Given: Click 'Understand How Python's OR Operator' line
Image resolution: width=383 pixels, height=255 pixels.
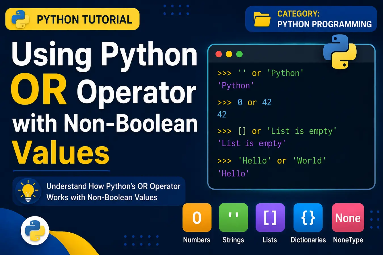Looking at the screenshot, I should pyautogui.click(x=113, y=186).
